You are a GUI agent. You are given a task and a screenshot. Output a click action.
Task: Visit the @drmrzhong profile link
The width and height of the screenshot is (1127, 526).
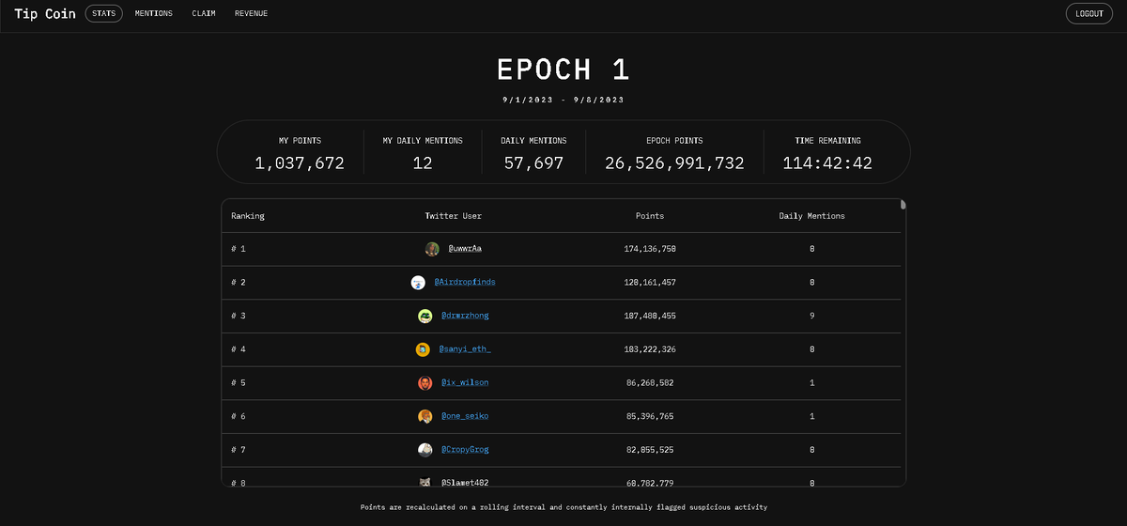coord(465,316)
